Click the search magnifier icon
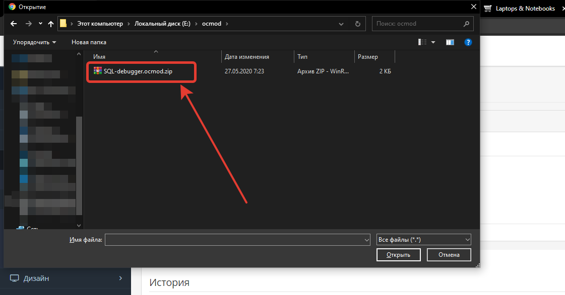The height and width of the screenshot is (295, 565). [467, 24]
